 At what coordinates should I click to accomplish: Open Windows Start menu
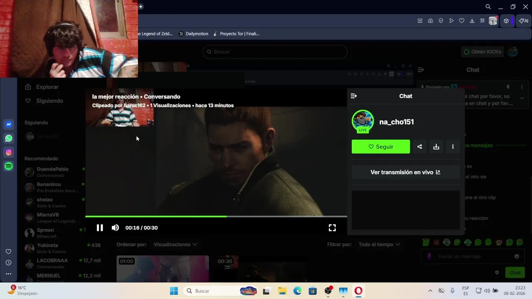coord(174,291)
